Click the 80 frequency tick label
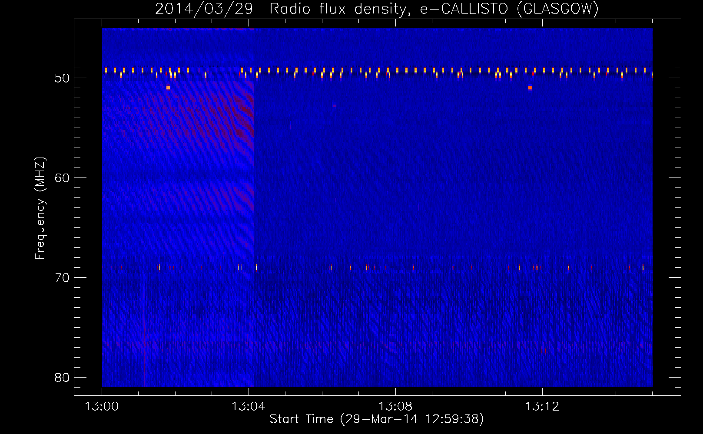The width and height of the screenshot is (703, 434). coord(62,378)
